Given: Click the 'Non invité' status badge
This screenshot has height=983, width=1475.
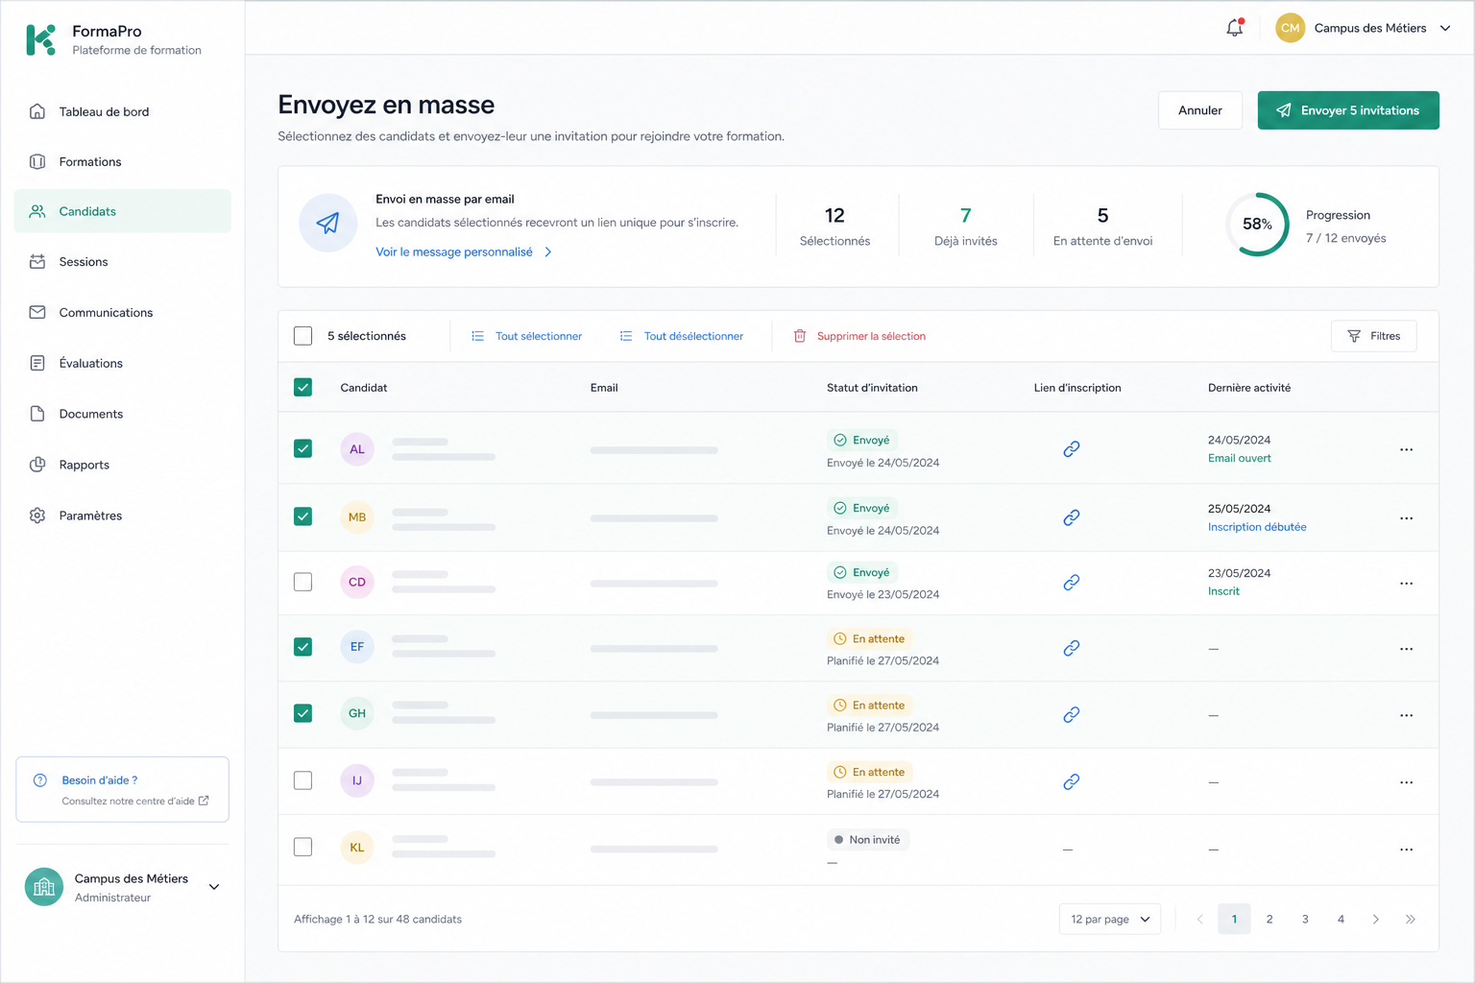Looking at the screenshot, I should pos(868,840).
